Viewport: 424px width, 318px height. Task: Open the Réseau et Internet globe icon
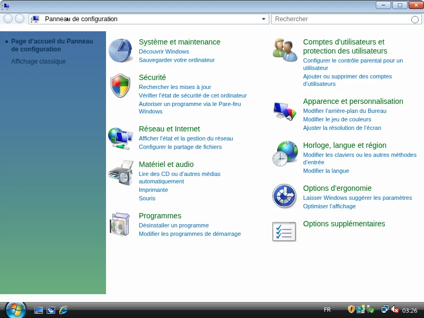[x=120, y=138]
